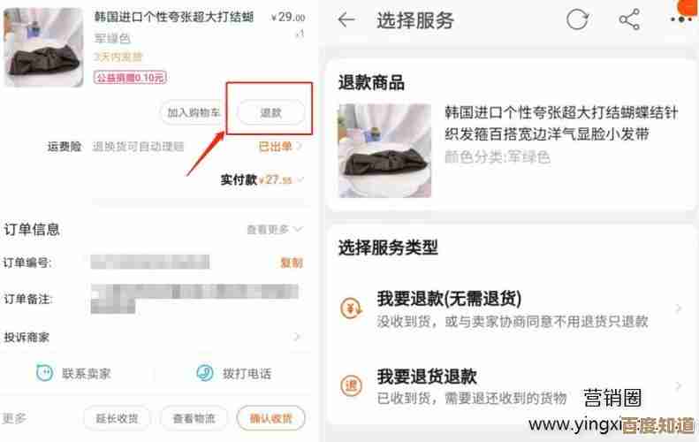Open 投诉商家 via its arrow
Image resolution: width=699 pixels, height=442 pixels.
pos(297,337)
